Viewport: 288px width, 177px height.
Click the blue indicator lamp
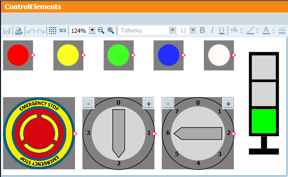click(x=168, y=55)
